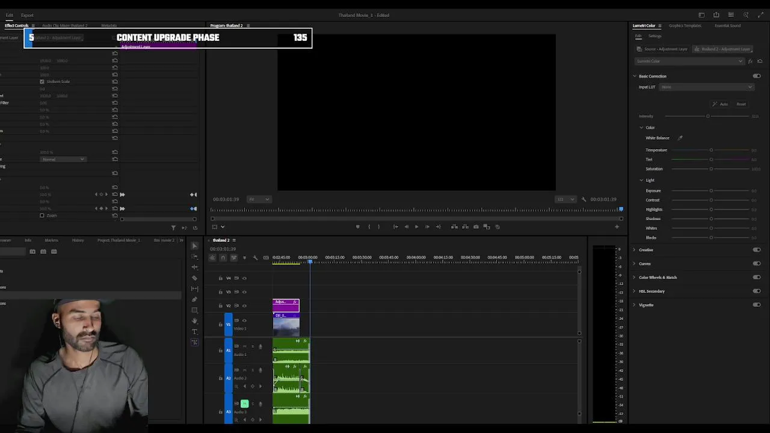
Task: Open Lumetri Settings tab
Action: tap(655, 36)
